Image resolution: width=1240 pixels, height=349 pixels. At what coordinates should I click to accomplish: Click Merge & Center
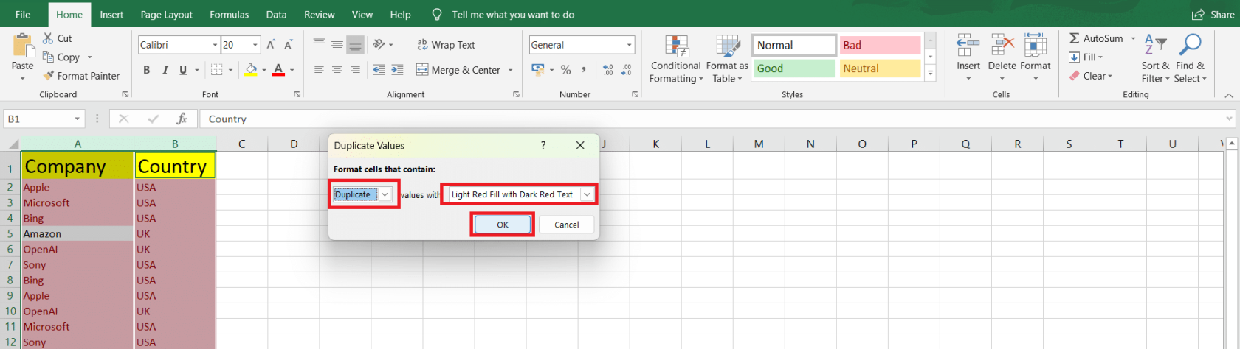pos(458,70)
